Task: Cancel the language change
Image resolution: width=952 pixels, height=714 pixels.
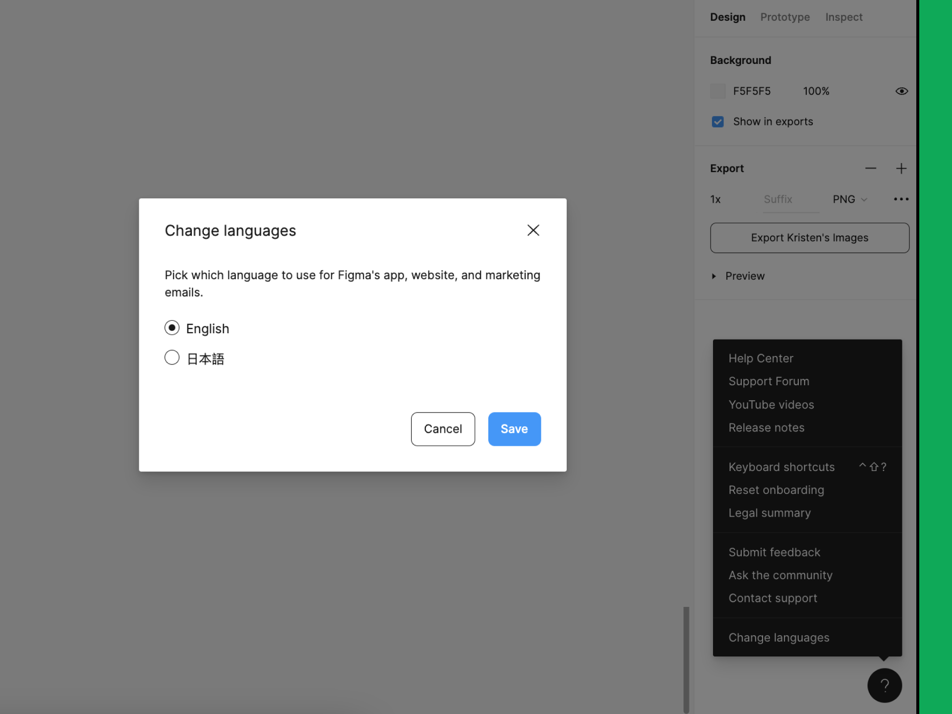Action: [x=443, y=429]
